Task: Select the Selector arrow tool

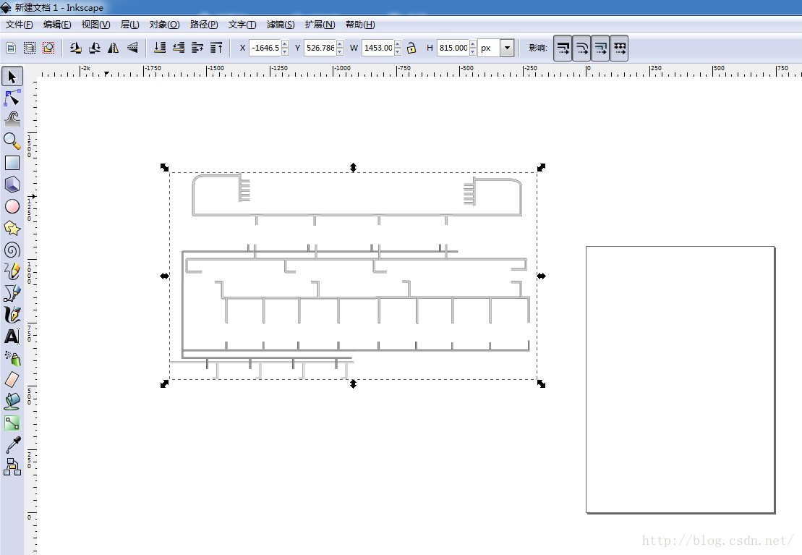Action: coord(12,76)
